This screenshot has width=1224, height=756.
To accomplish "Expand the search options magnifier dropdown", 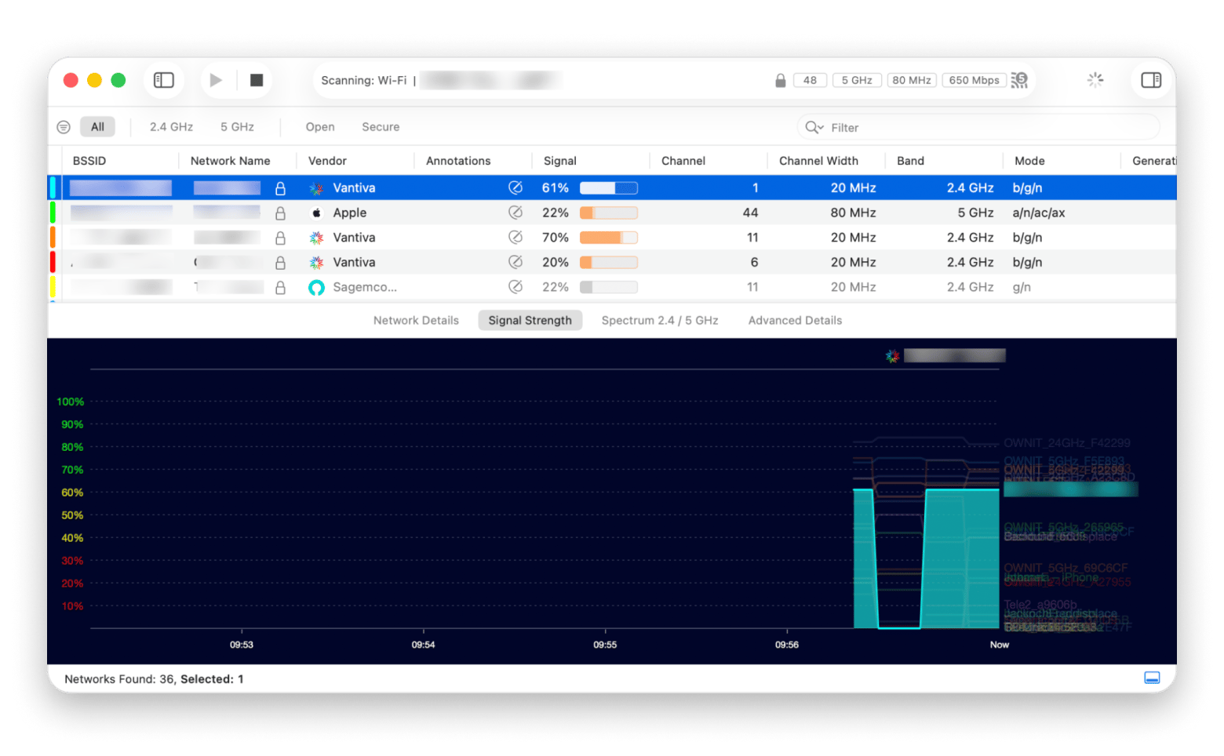I will coord(814,127).
